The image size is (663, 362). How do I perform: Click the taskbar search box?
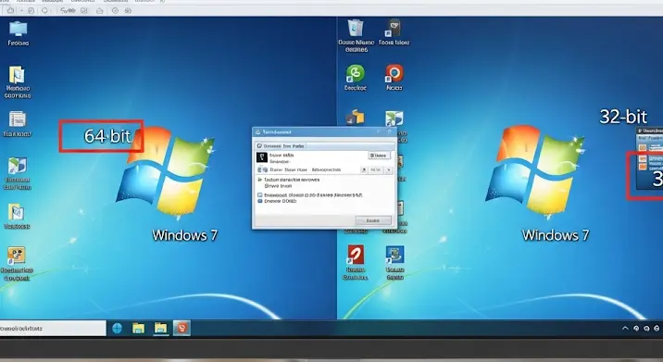click(53, 328)
